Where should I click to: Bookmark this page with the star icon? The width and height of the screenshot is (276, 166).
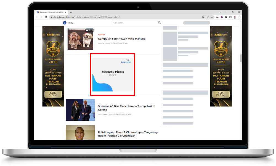coord(211,17)
